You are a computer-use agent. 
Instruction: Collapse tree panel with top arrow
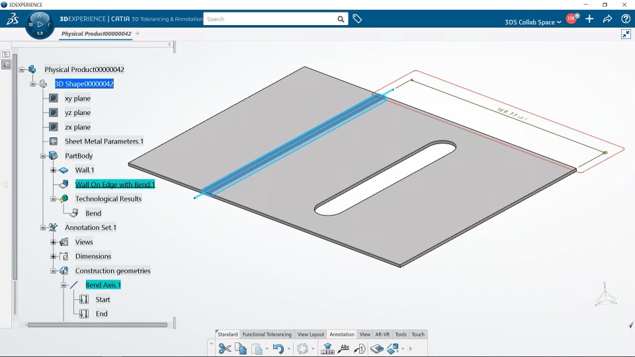pos(170,44)
